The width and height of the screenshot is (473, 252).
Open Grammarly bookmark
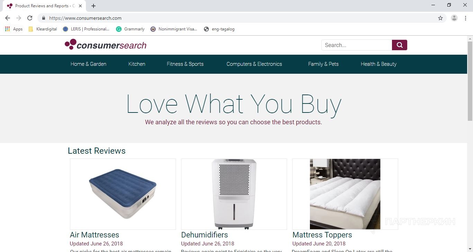130,29
